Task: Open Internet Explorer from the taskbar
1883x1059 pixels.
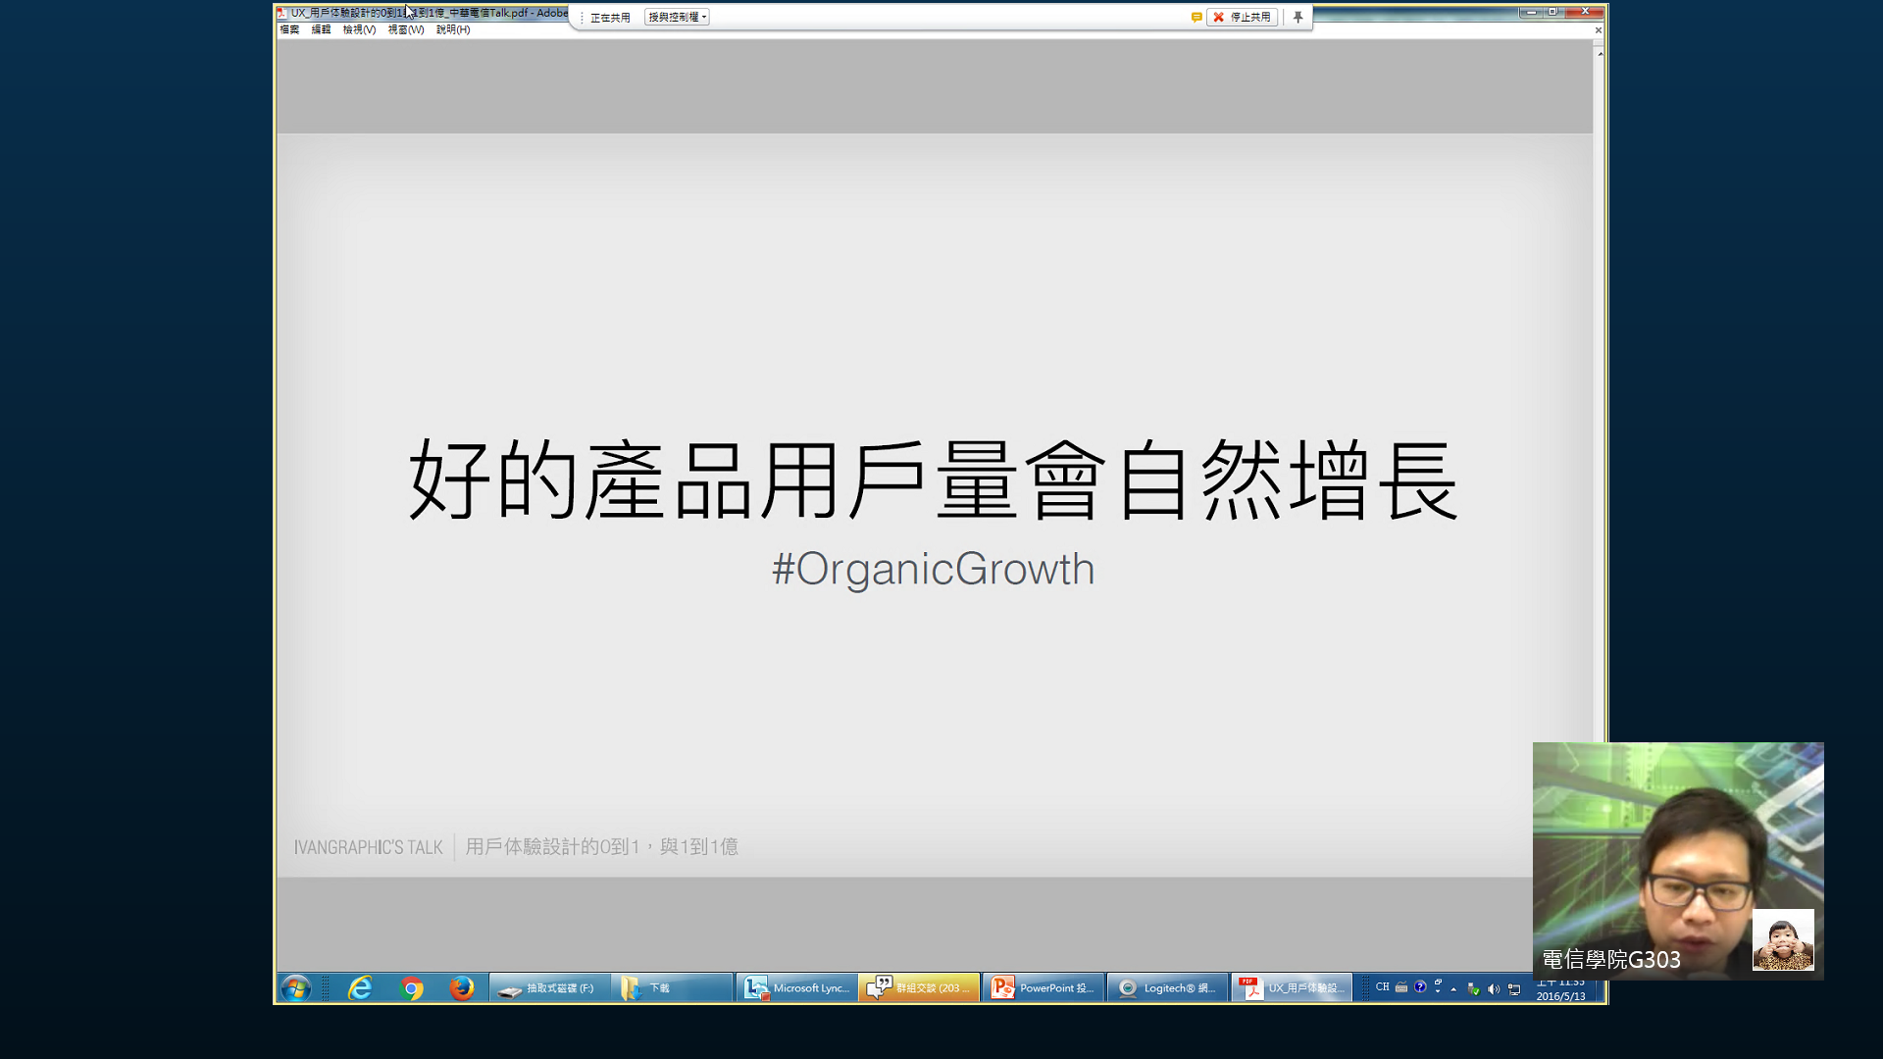Action: 360,987
